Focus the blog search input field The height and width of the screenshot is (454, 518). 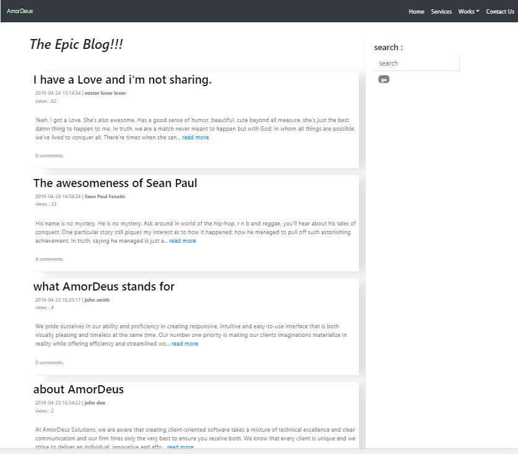coord(417,63)
